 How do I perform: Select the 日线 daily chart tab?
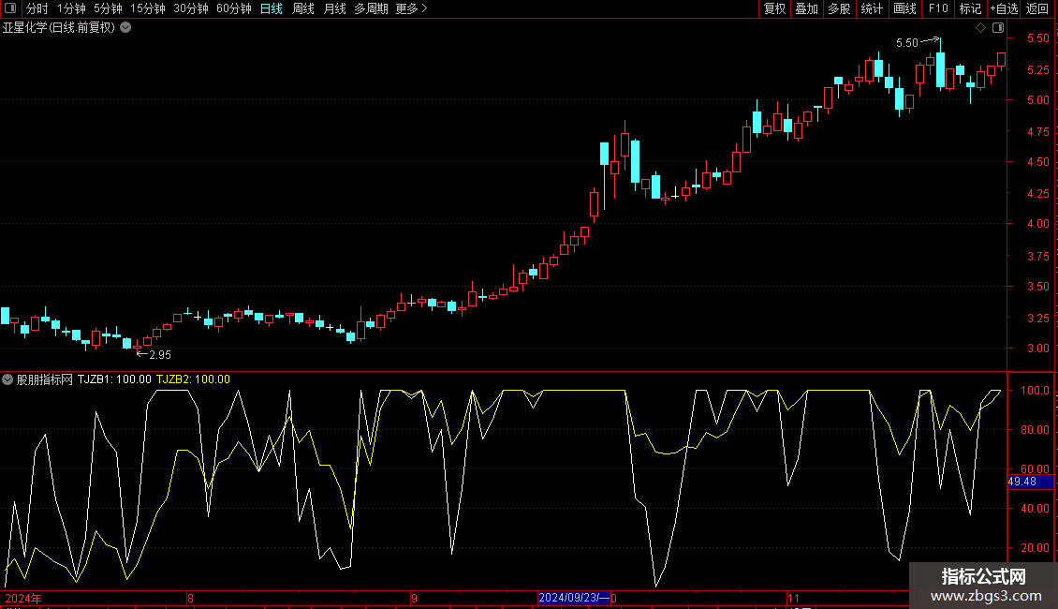point(272,8)
